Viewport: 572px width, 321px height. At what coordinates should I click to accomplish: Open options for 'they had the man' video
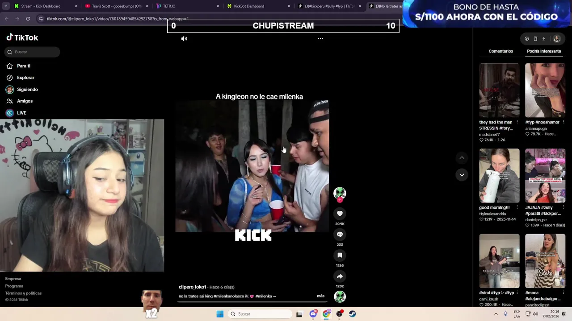pyautogui.click(x=517, y=122)
